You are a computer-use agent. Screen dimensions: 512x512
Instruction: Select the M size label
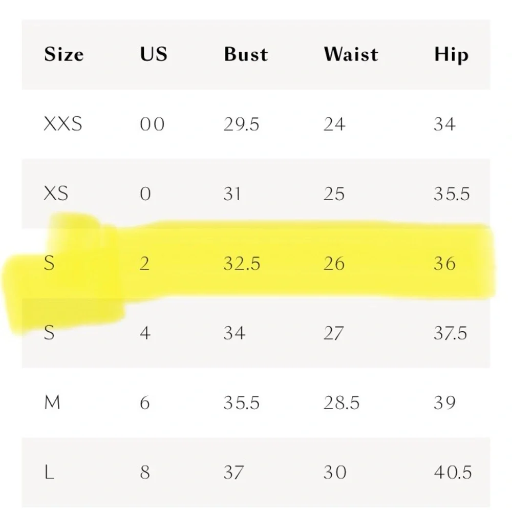tap(52, 402)
